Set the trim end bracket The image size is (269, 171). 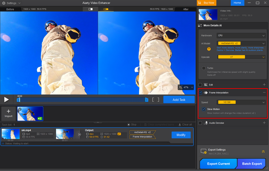click(x=158, y=100)
